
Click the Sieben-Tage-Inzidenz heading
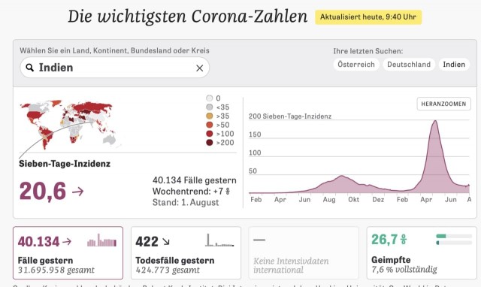pos(65,164)
